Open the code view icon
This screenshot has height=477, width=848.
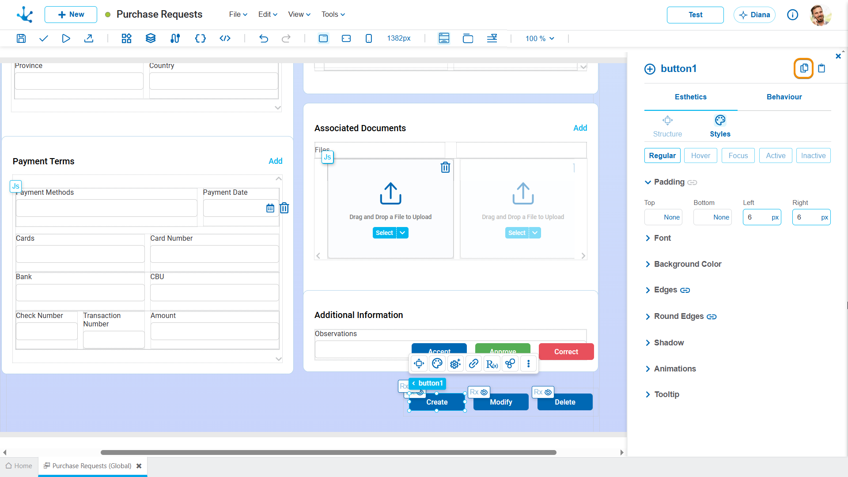point(225,38)
